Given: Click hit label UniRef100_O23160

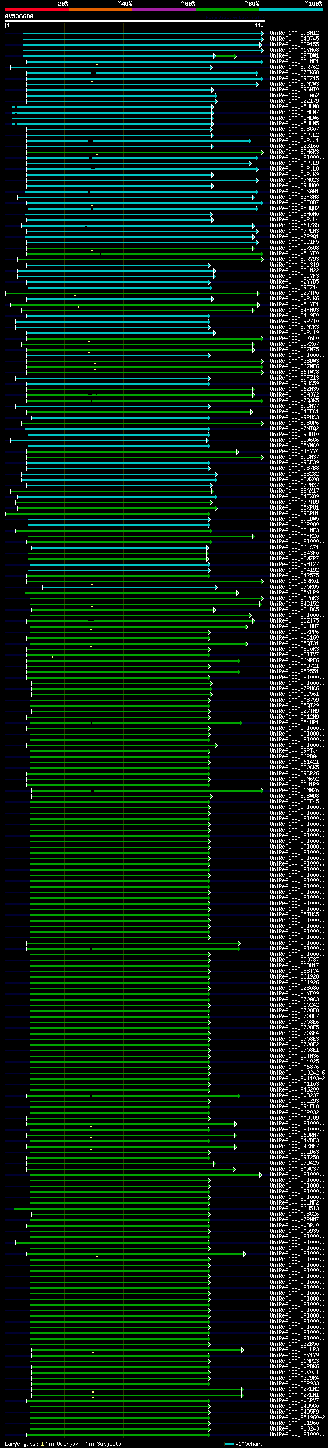Looking at the screenshot, I should [x=294, y=146].
